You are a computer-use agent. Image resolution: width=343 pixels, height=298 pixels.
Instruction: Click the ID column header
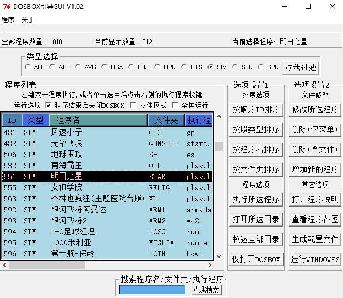coord(12,120)
